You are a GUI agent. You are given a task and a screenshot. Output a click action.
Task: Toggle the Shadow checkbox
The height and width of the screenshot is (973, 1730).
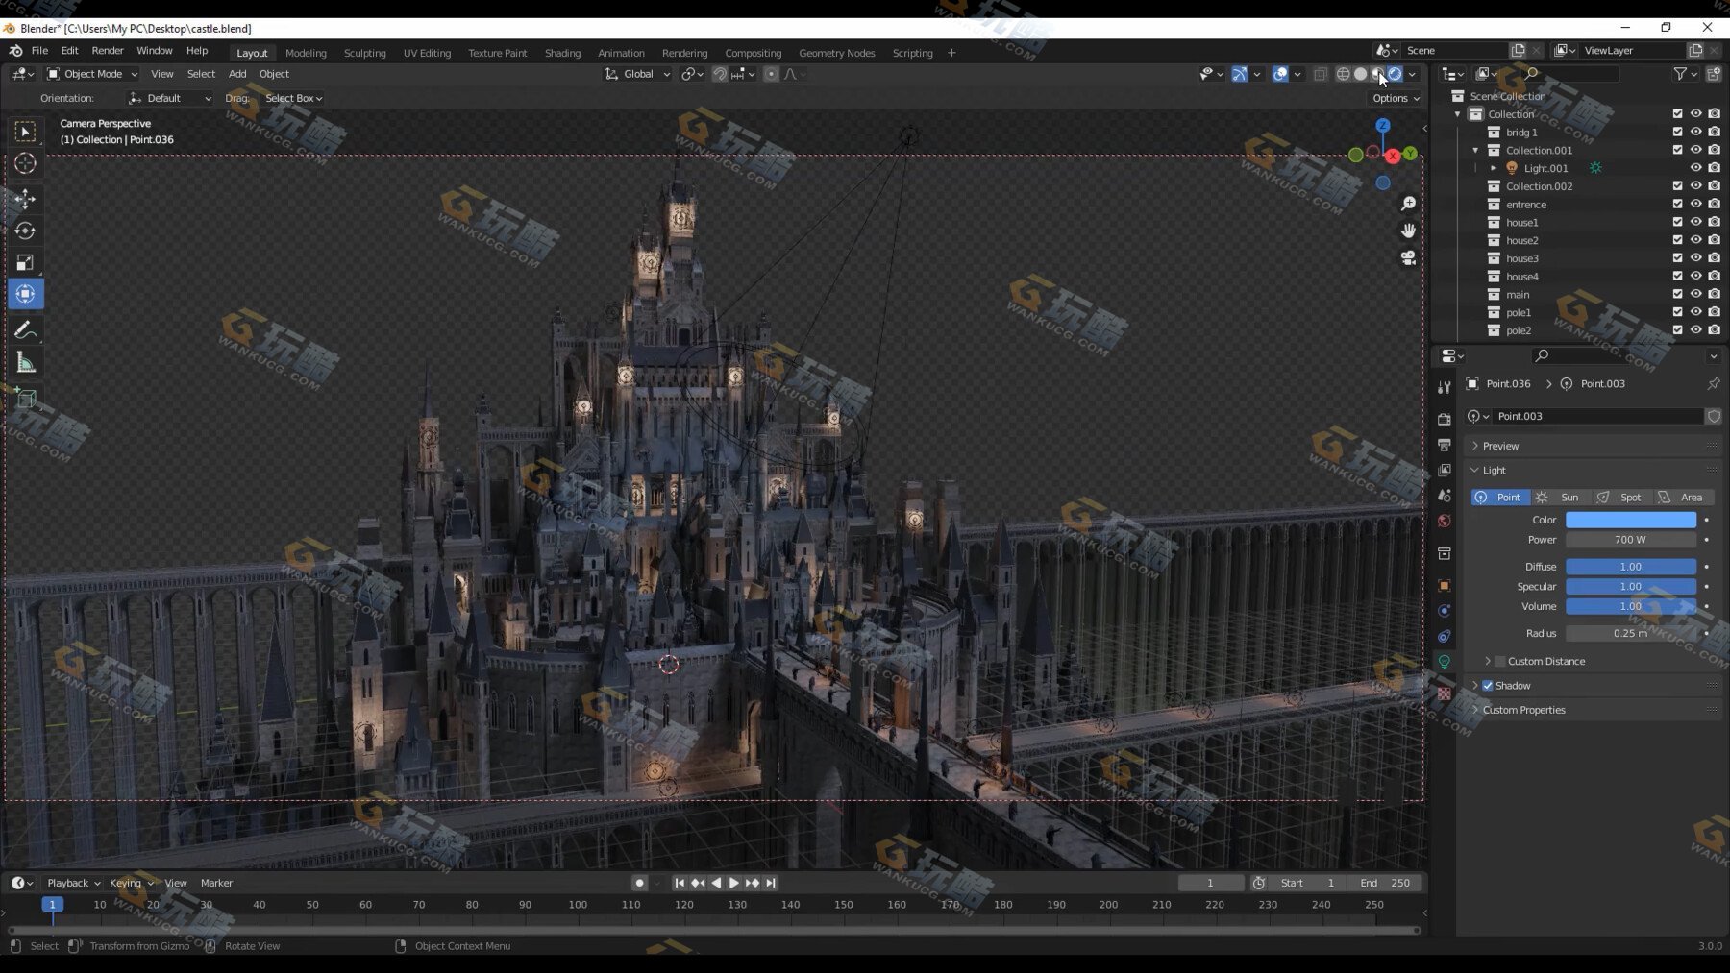1488,686
